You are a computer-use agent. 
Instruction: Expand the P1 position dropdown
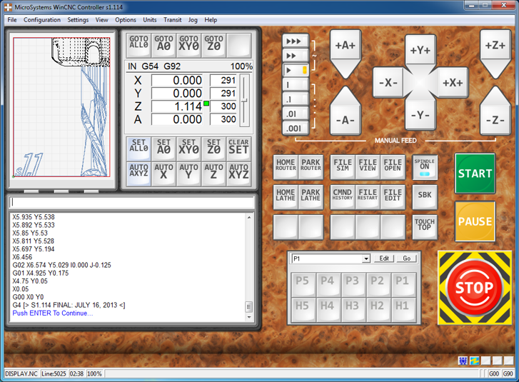pos(366,258)
